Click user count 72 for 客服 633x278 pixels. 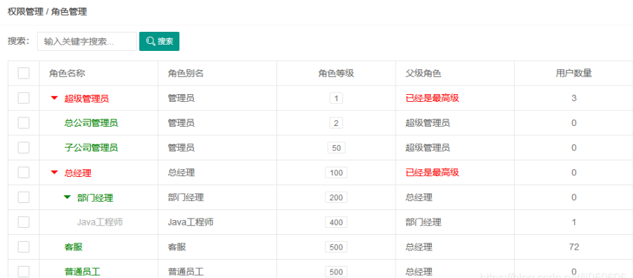(x=573, y=247)
